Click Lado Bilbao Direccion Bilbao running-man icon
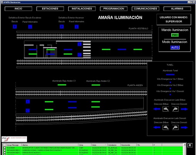 click(166, 109)
